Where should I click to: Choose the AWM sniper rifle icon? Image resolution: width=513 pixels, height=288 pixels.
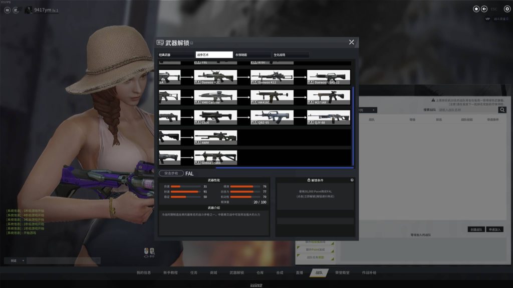215,137
